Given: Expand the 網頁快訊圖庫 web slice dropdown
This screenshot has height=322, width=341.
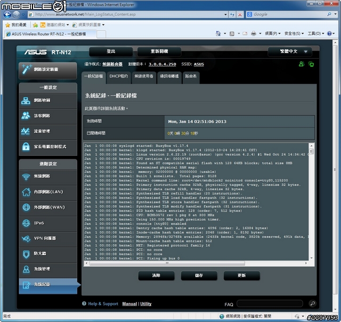Looking at the screenshot, I should click(103, 25).
